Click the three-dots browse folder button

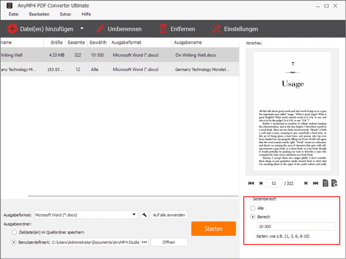pos(144,242)
